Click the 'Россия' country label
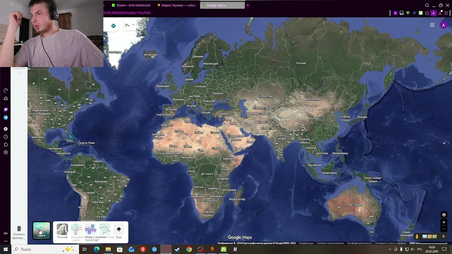Image resolution: width=452 pixels, height=254 pixels. tap(301, 63)
